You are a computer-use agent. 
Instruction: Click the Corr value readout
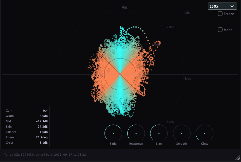(x=45, y=111)
